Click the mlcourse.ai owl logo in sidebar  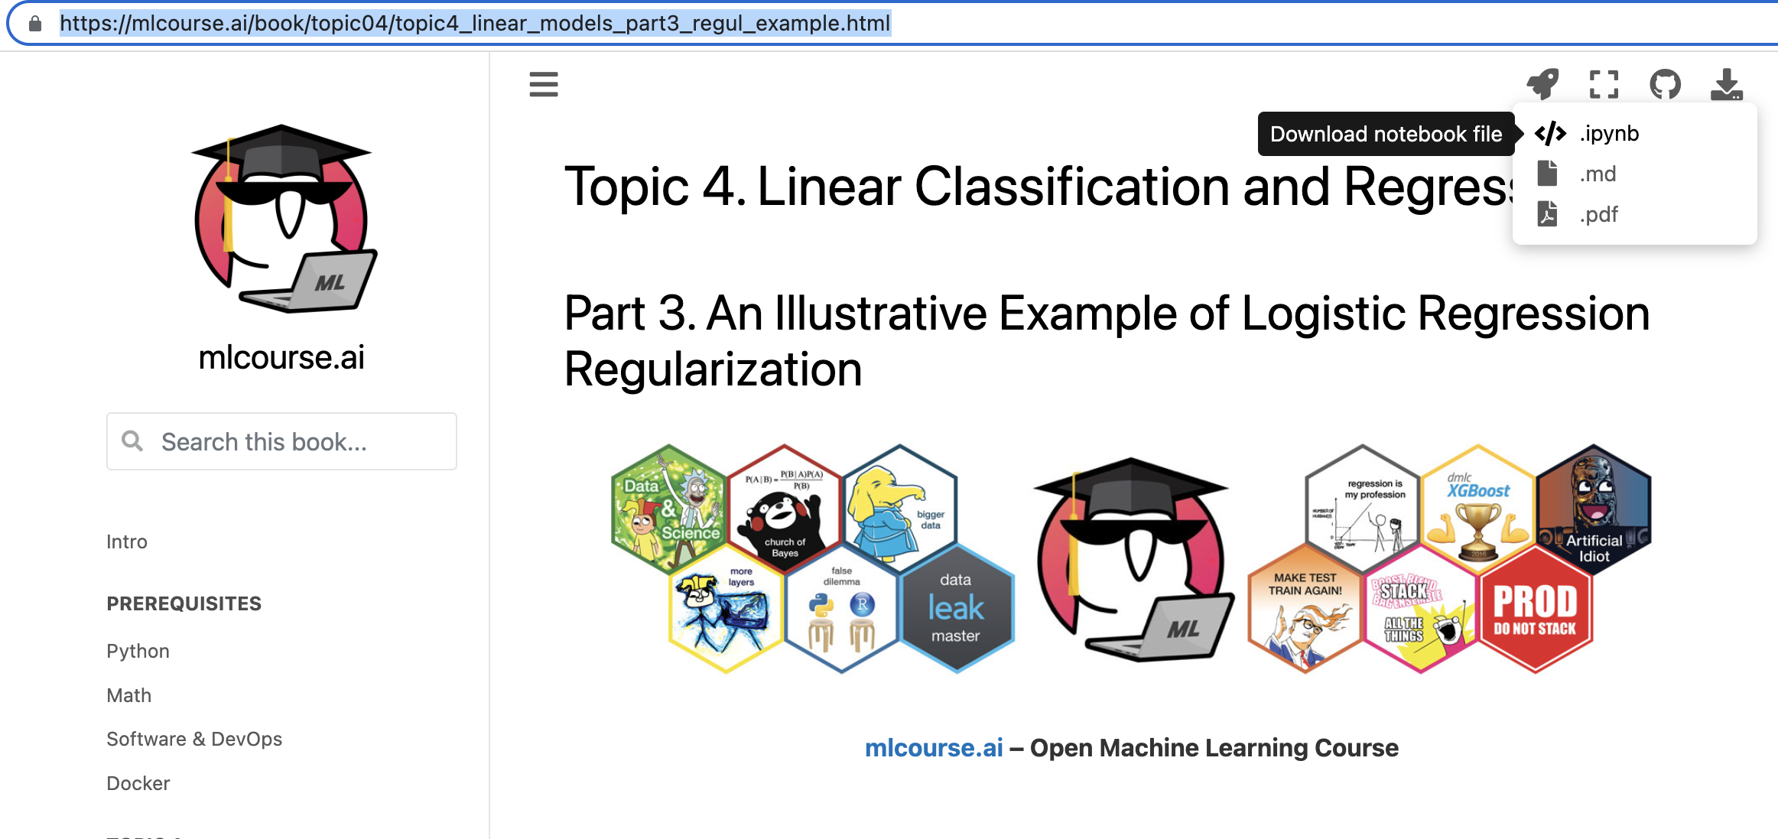pyautogui.click(x=283, y=219)
